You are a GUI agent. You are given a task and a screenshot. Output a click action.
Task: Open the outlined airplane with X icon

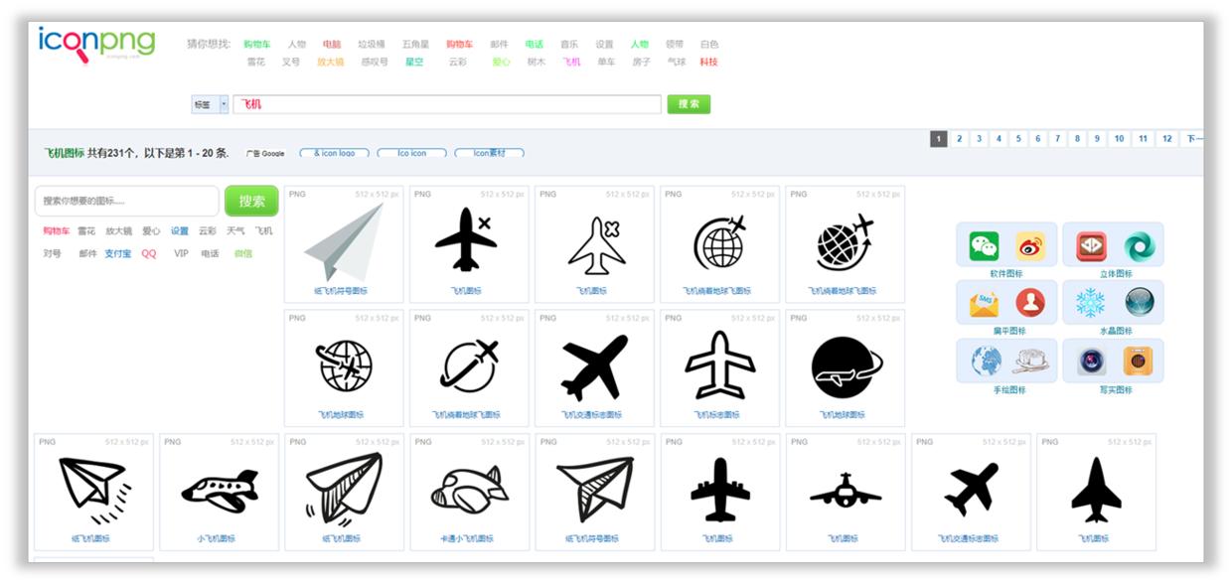point(596,245)
